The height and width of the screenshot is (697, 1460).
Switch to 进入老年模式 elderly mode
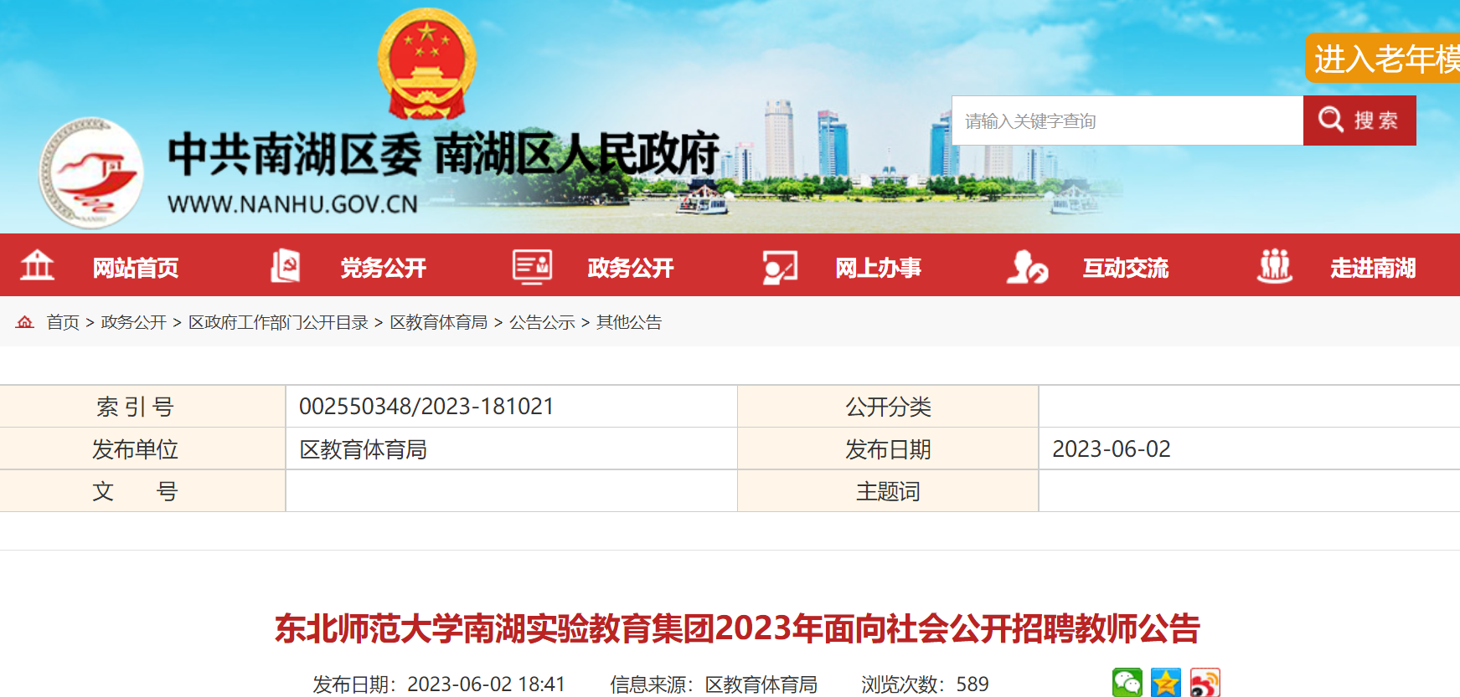pos(1382,58)
